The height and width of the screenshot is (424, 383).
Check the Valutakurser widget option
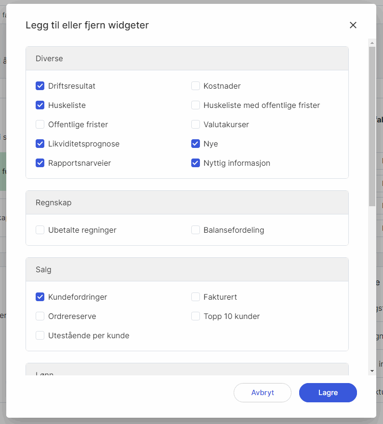(x=196, y=124)
